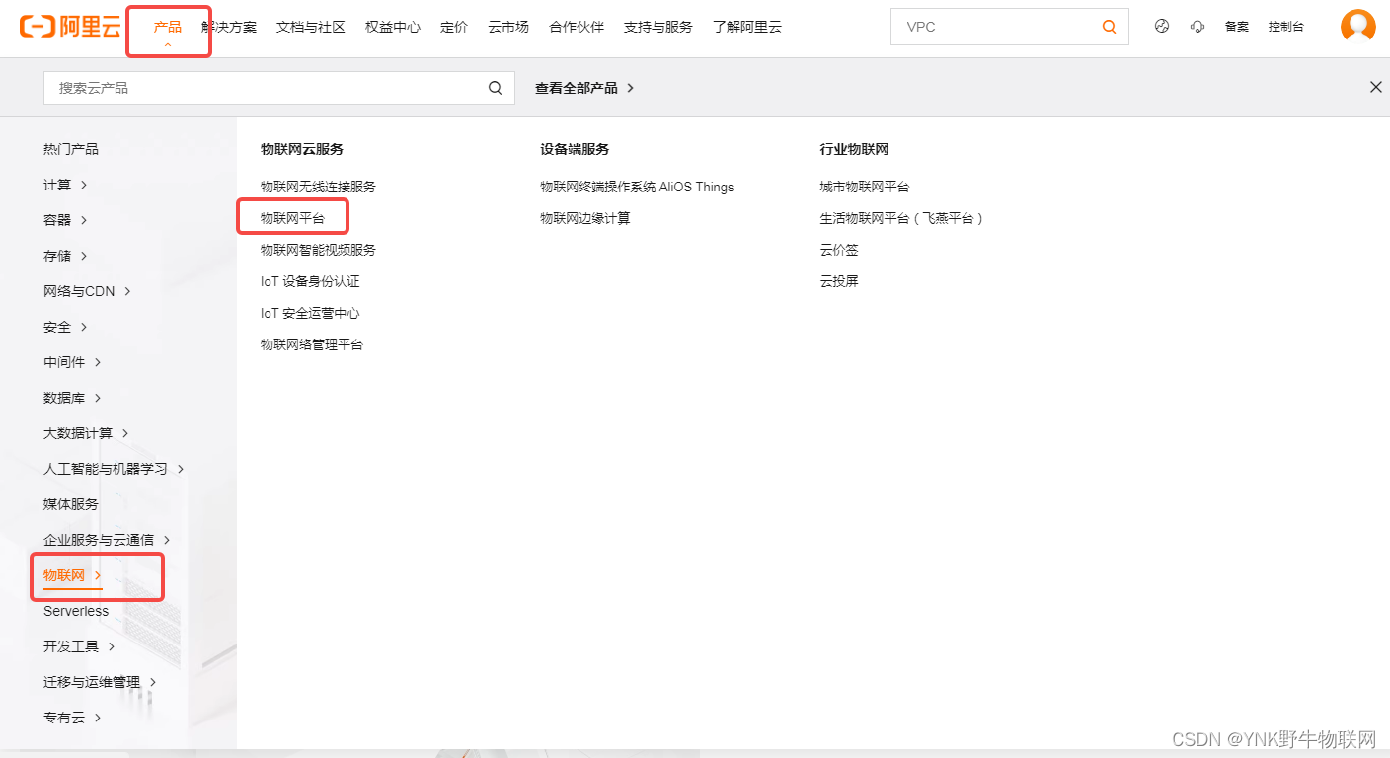Close the products dropdown panel
1390x758 pixels.
(x=1376, y=87)
